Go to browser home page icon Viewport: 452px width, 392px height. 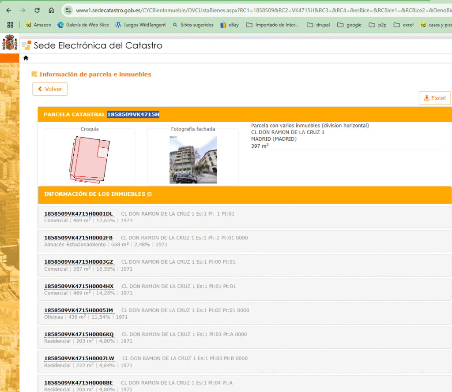pyautogui.click(x=51, y=10)
